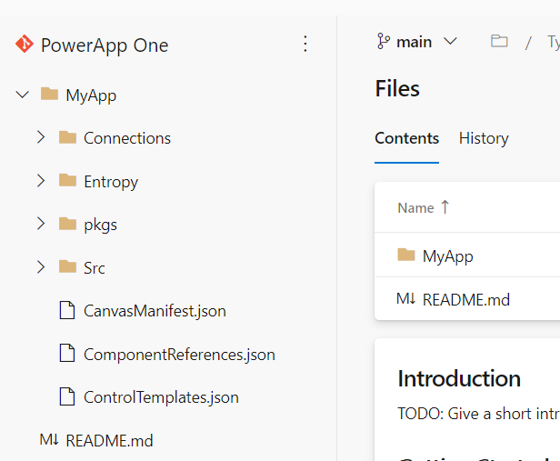Open CanvasManifest.json in the tree
The width and height of the screenshot is (560, 461).
click(155, 311)
